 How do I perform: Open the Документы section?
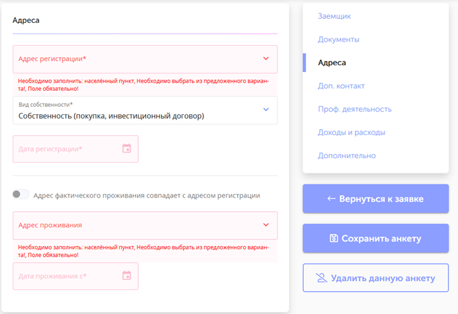pos(338,40)
